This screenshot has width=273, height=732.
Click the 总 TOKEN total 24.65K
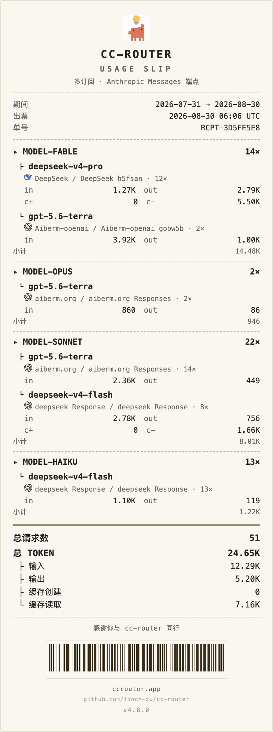pos(244,553)
